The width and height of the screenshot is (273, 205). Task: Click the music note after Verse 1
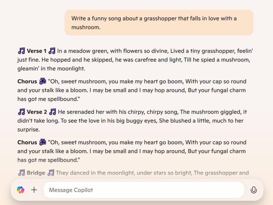(52, 51)
